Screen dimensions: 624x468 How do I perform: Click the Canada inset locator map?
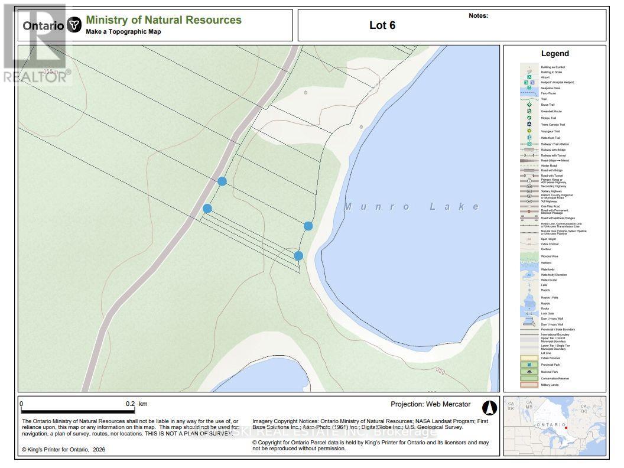[x=555, y=425]
